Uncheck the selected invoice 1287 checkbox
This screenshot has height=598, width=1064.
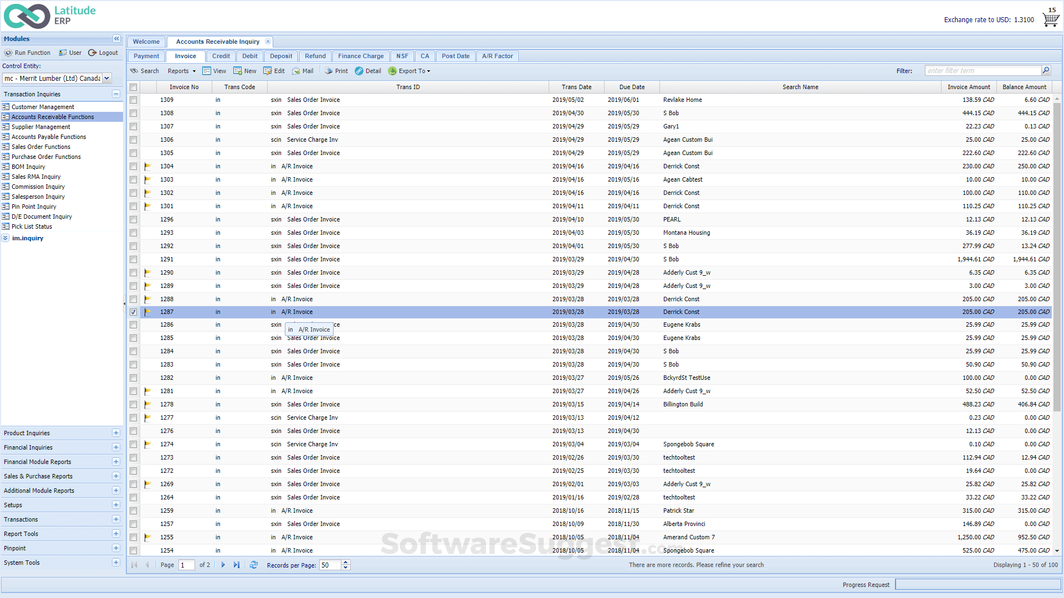pyautogui.click(x=134, y=312)
